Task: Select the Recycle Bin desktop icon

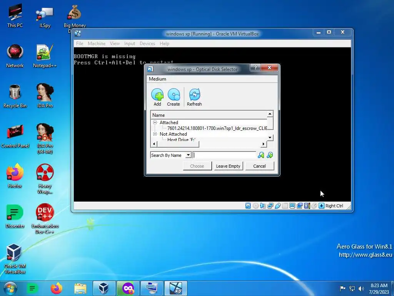Action: click(15, 96)
